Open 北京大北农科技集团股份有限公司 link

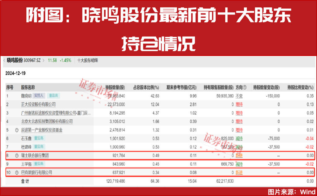(47, 121)
